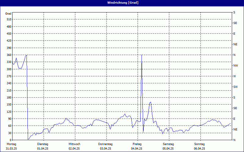The width and height of the screenshot is (244, 152).
Task: Select the 120 axis tick label
Action: click(9, 112)
